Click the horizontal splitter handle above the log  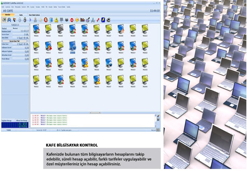95,113
